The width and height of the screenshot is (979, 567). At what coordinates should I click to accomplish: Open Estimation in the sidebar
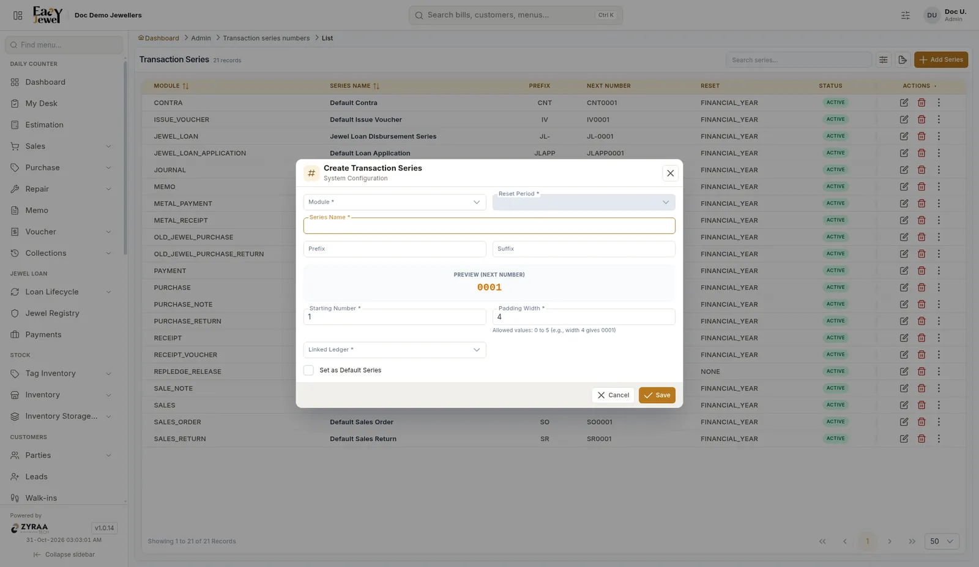(x=62, y=125)
